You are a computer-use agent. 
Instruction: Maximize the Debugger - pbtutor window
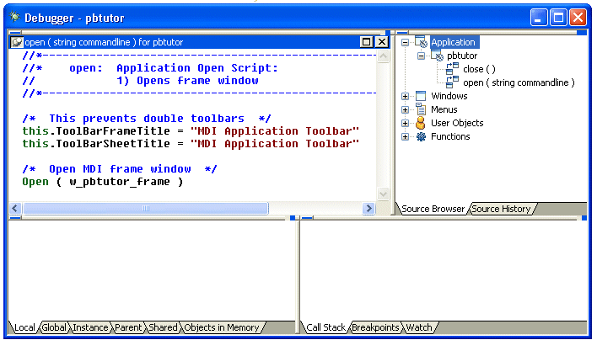pos(558,17)
